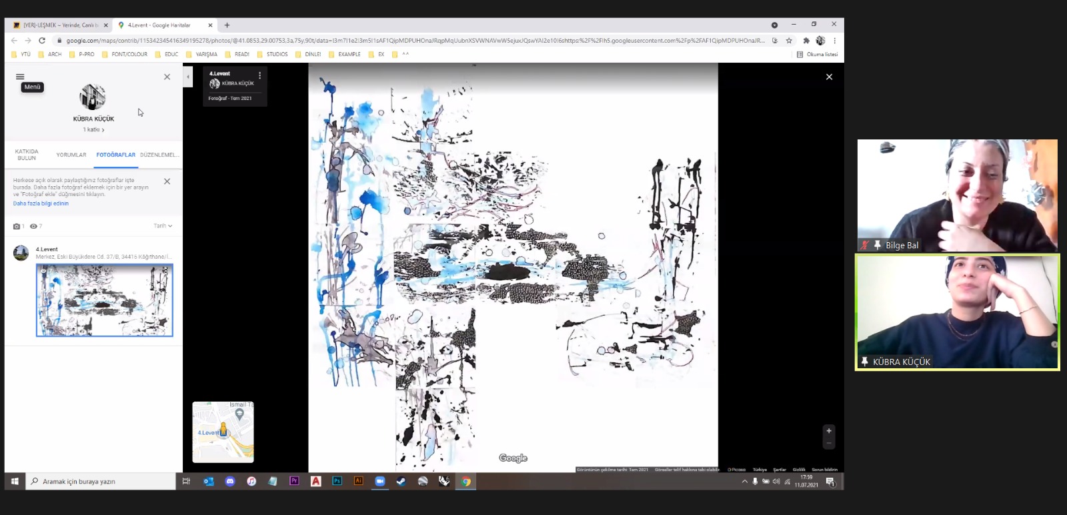
Task: Open the Chrome three-dot menu
Action: [x=834, y=41]
